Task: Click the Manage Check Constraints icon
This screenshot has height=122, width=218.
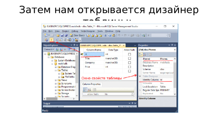Action: click(73, 40)
